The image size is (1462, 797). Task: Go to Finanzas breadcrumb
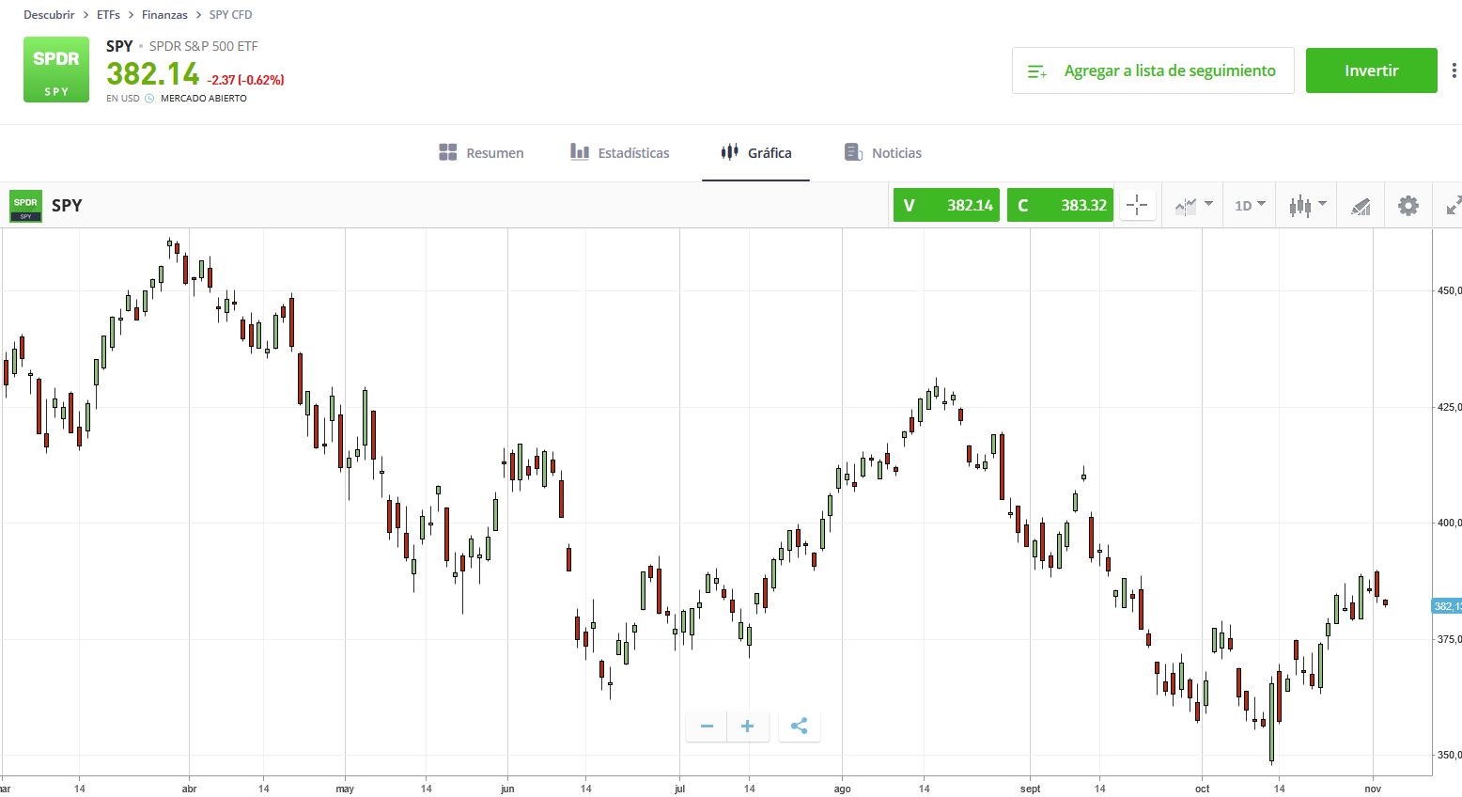point(164,15)
